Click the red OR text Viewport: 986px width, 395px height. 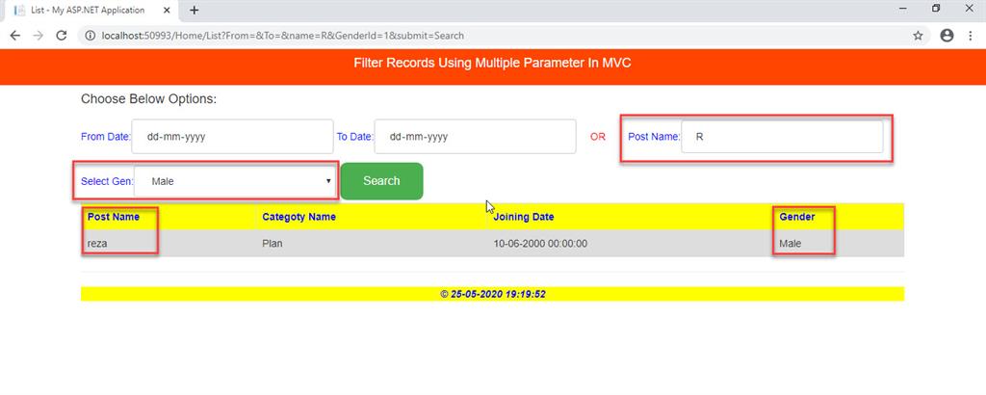tap(598, 137)
